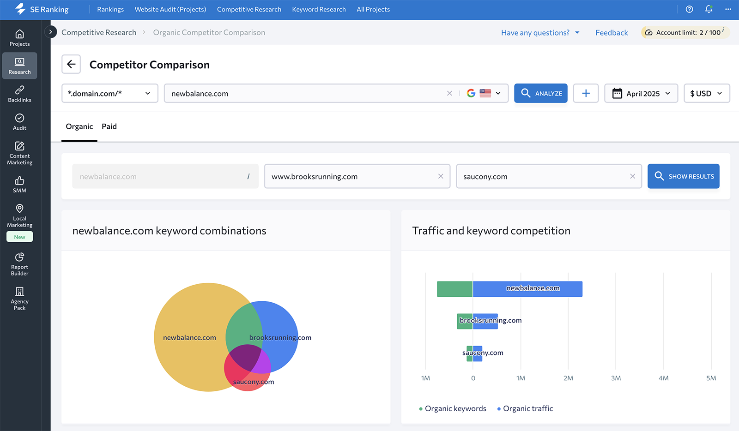739x431 pixels.
Task: Switch to the Organic tab
Action: pos(79,126)
